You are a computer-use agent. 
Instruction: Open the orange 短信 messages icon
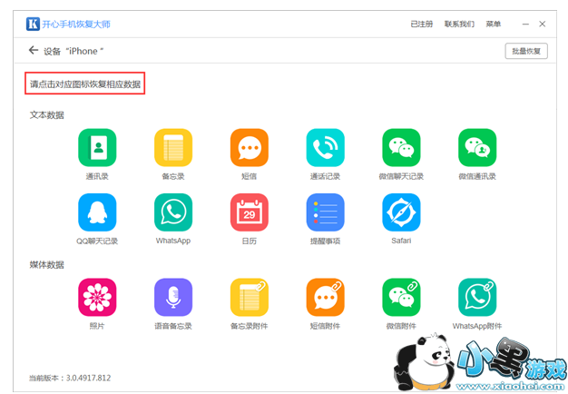click(250, 148)
